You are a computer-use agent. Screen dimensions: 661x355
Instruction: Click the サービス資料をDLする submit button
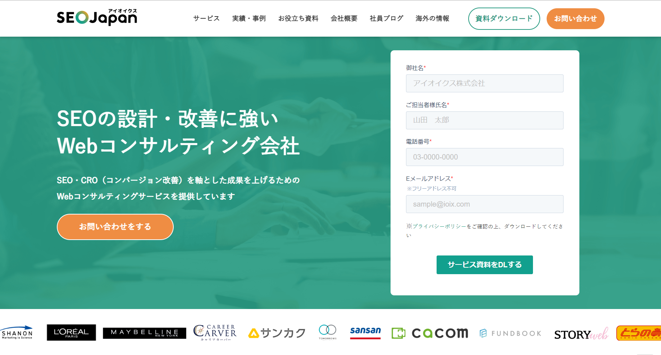tap(484, 265)
